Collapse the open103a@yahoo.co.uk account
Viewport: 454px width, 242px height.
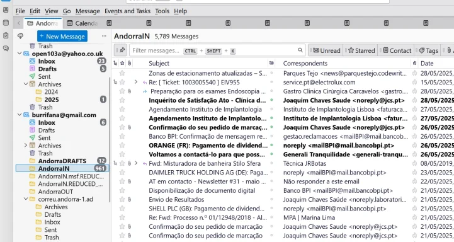20,54
